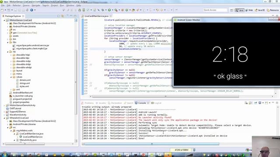Expand the MotionSensorDemoActivity project
This screenshot has height=157, width=280.
pyautogui.click(x=4, y=106)
